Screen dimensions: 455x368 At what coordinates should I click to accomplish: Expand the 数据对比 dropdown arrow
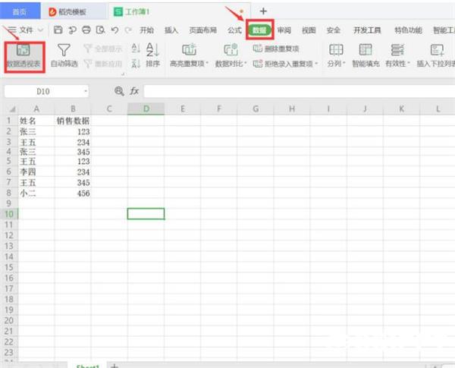[246, 63]
